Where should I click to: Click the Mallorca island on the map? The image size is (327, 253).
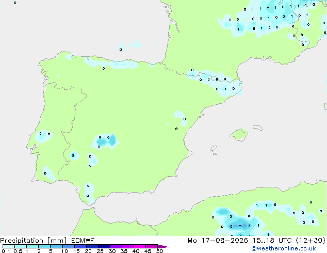[x=239, y=135]
